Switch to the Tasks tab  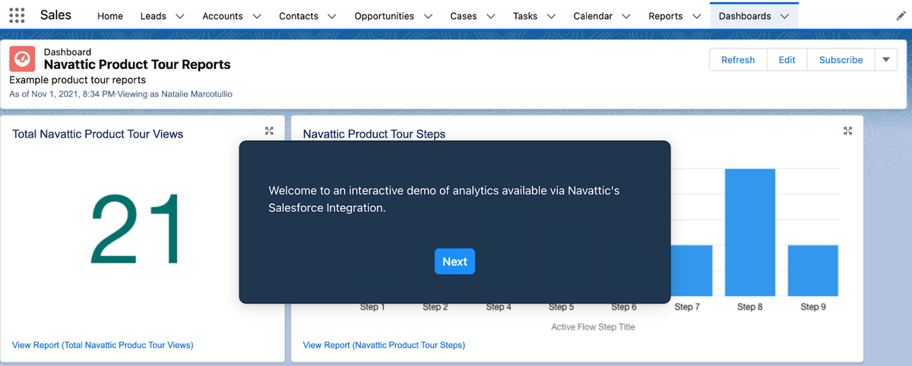coord(525,16)
